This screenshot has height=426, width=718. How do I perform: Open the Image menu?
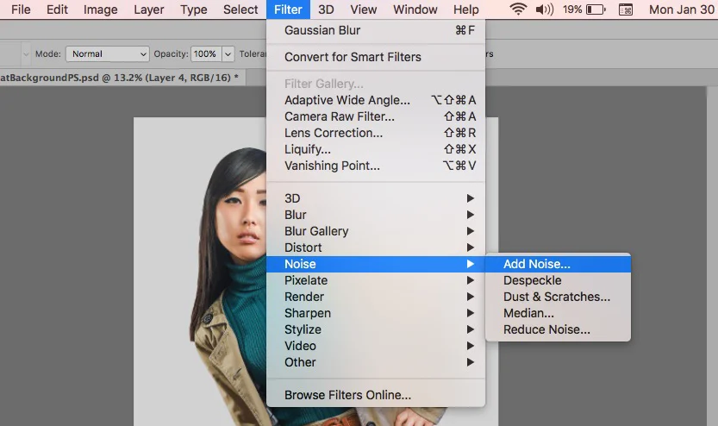tap(100, 9)
